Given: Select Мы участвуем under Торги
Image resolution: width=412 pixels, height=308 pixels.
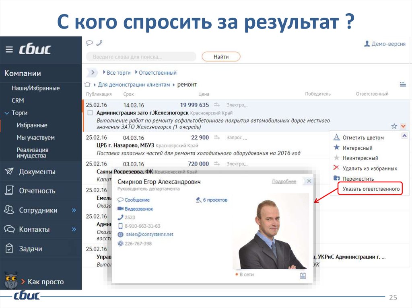Looking at the screenshot, I should pyautogui.click(x=35, y=137).
